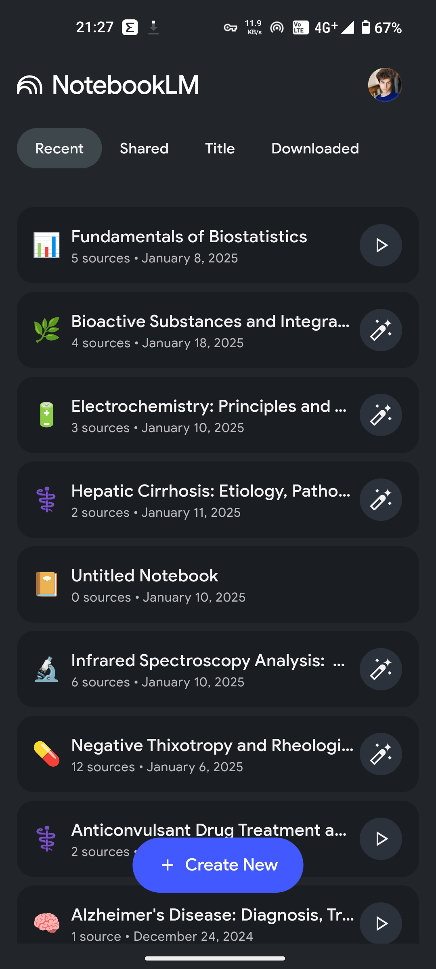Play Anticonvulsant Drug Treatment audio
Image resolution: width=436 pixels, height=969 pixels.
(x=381, y=839)
